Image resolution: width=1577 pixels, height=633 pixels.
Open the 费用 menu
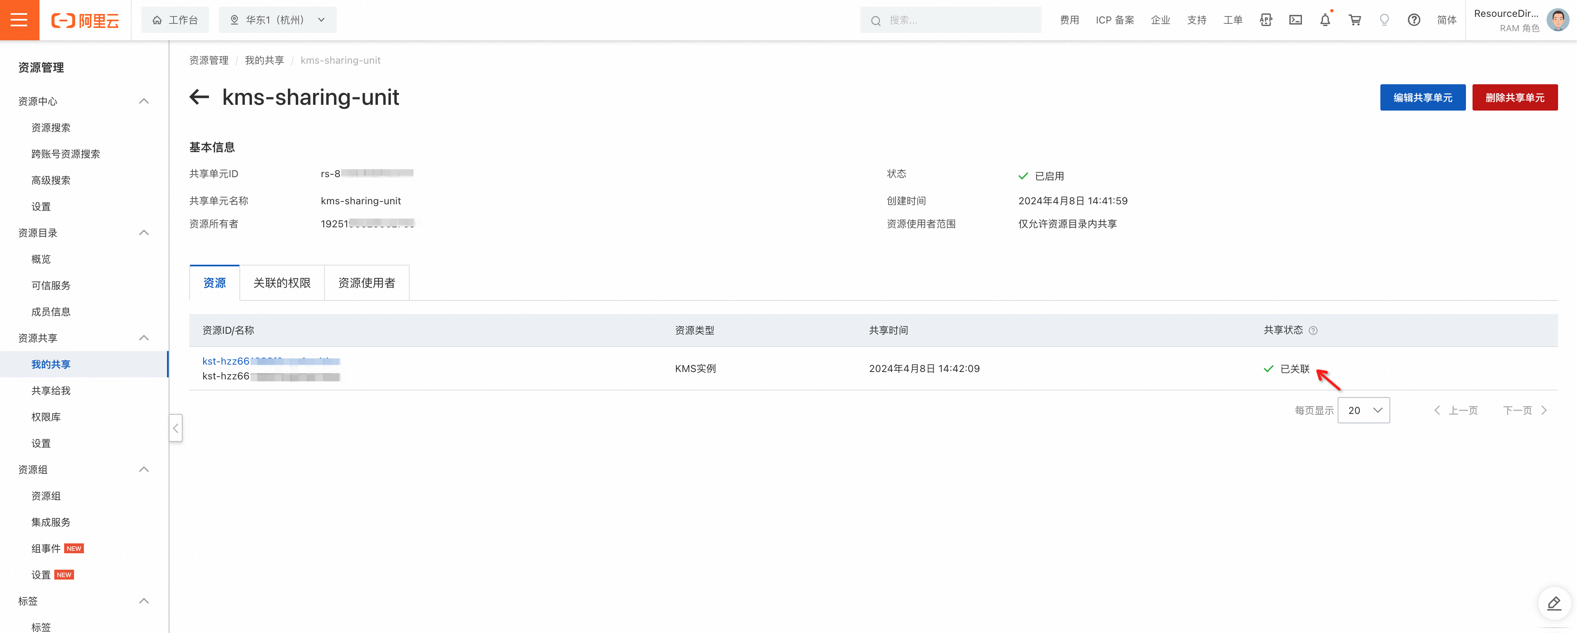coord(1069,20)
